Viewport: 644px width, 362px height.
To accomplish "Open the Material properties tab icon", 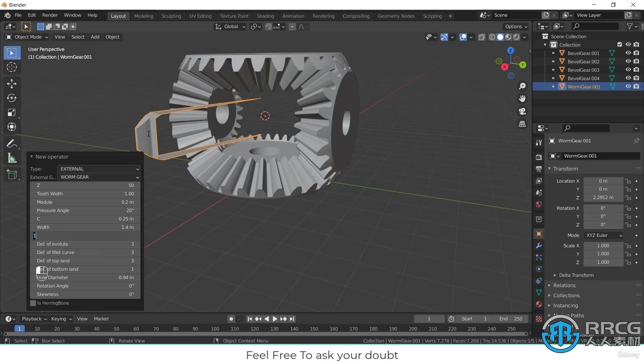I will click(539, 304).
